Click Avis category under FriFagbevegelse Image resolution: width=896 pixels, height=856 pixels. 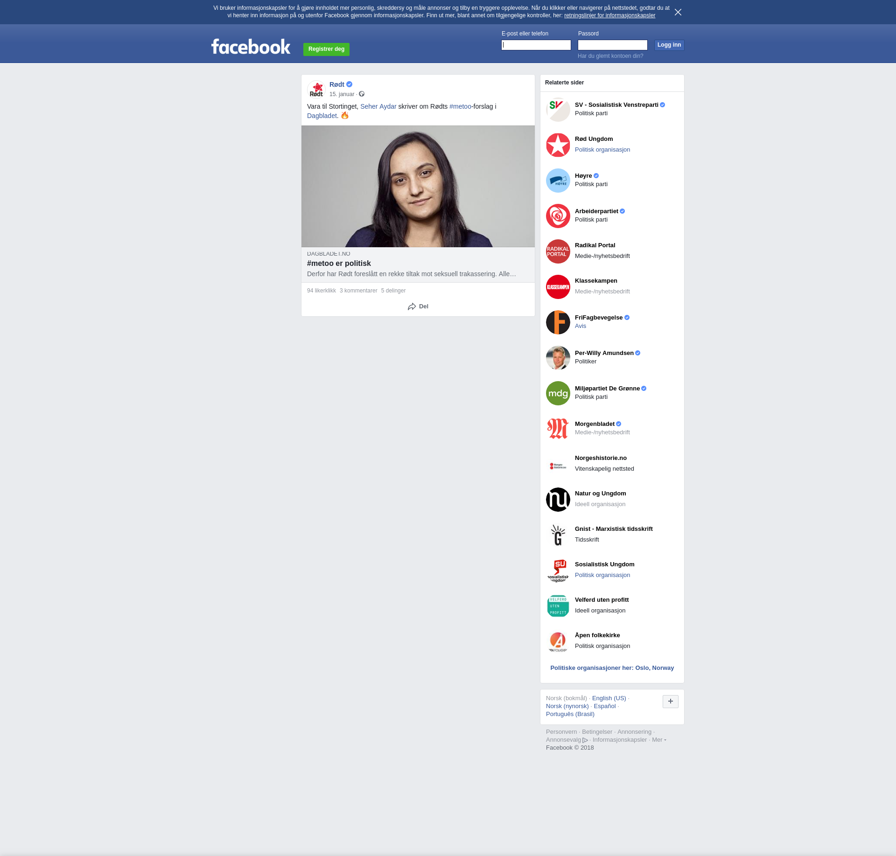pyautogui.click(x=581, y=326)
